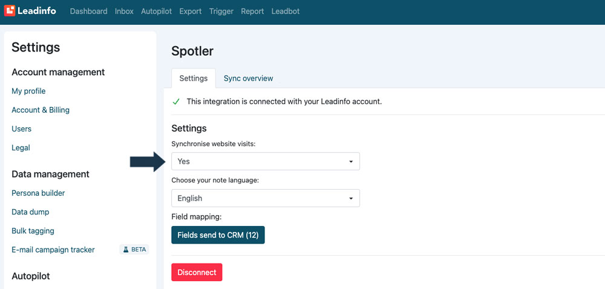
Task: Click the green connected checkmark icon
Action: tap(176, 102)
